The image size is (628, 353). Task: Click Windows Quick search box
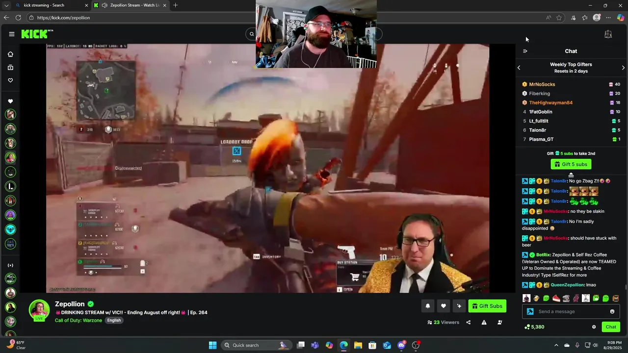(x=256, y=345)
